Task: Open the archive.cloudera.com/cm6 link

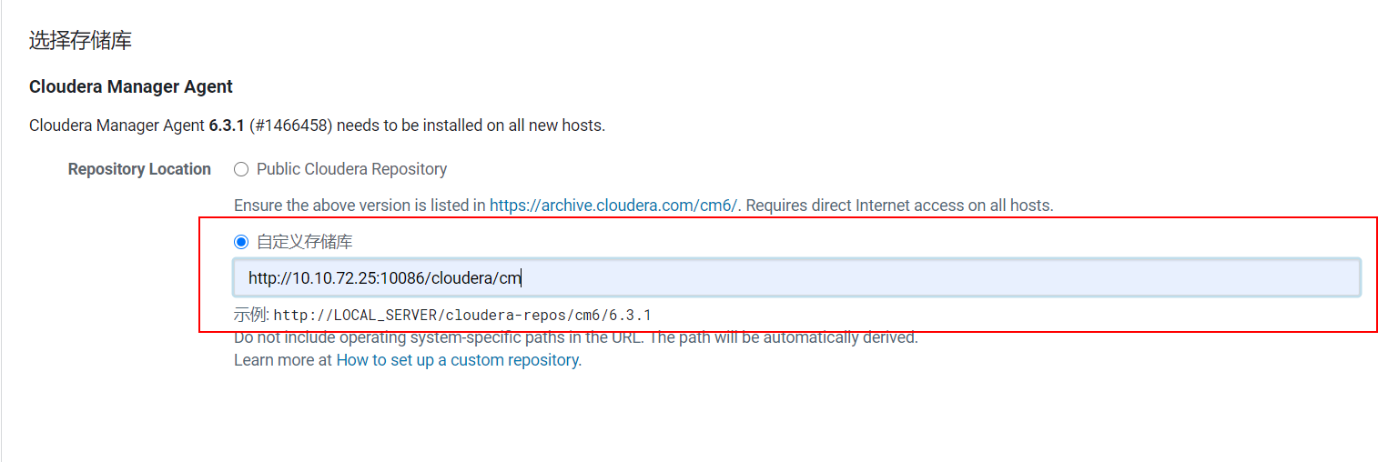Action: pyautogui.click(x=613, y=206)
